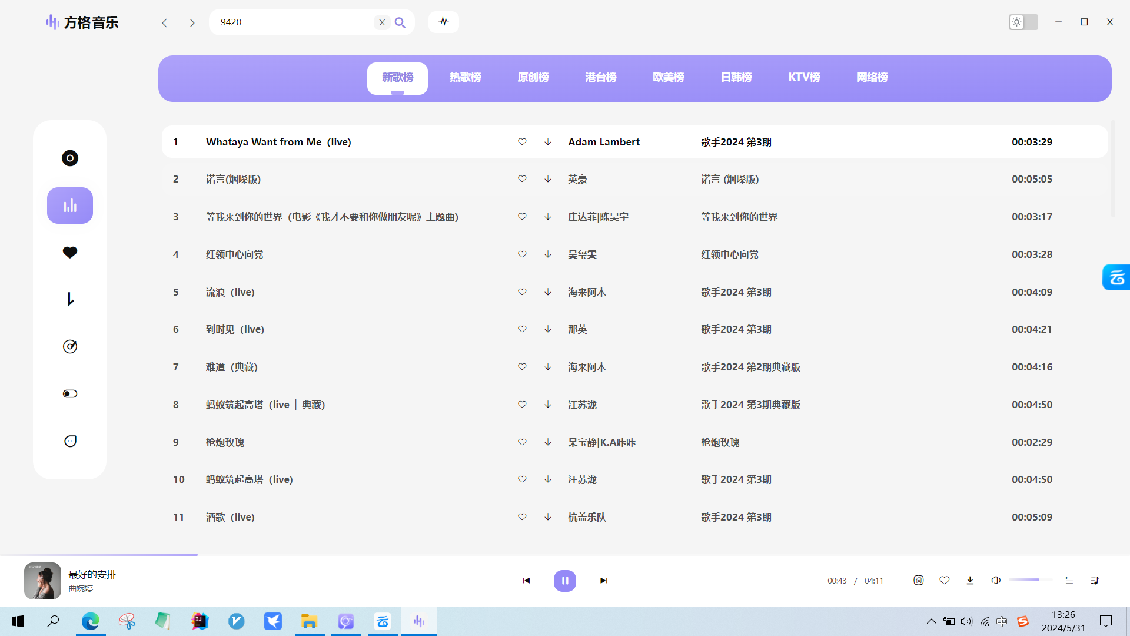This screenshot has width=1130, height=636.
Task: Switch to 热歌榜 tab
Action: coord(465,77)
